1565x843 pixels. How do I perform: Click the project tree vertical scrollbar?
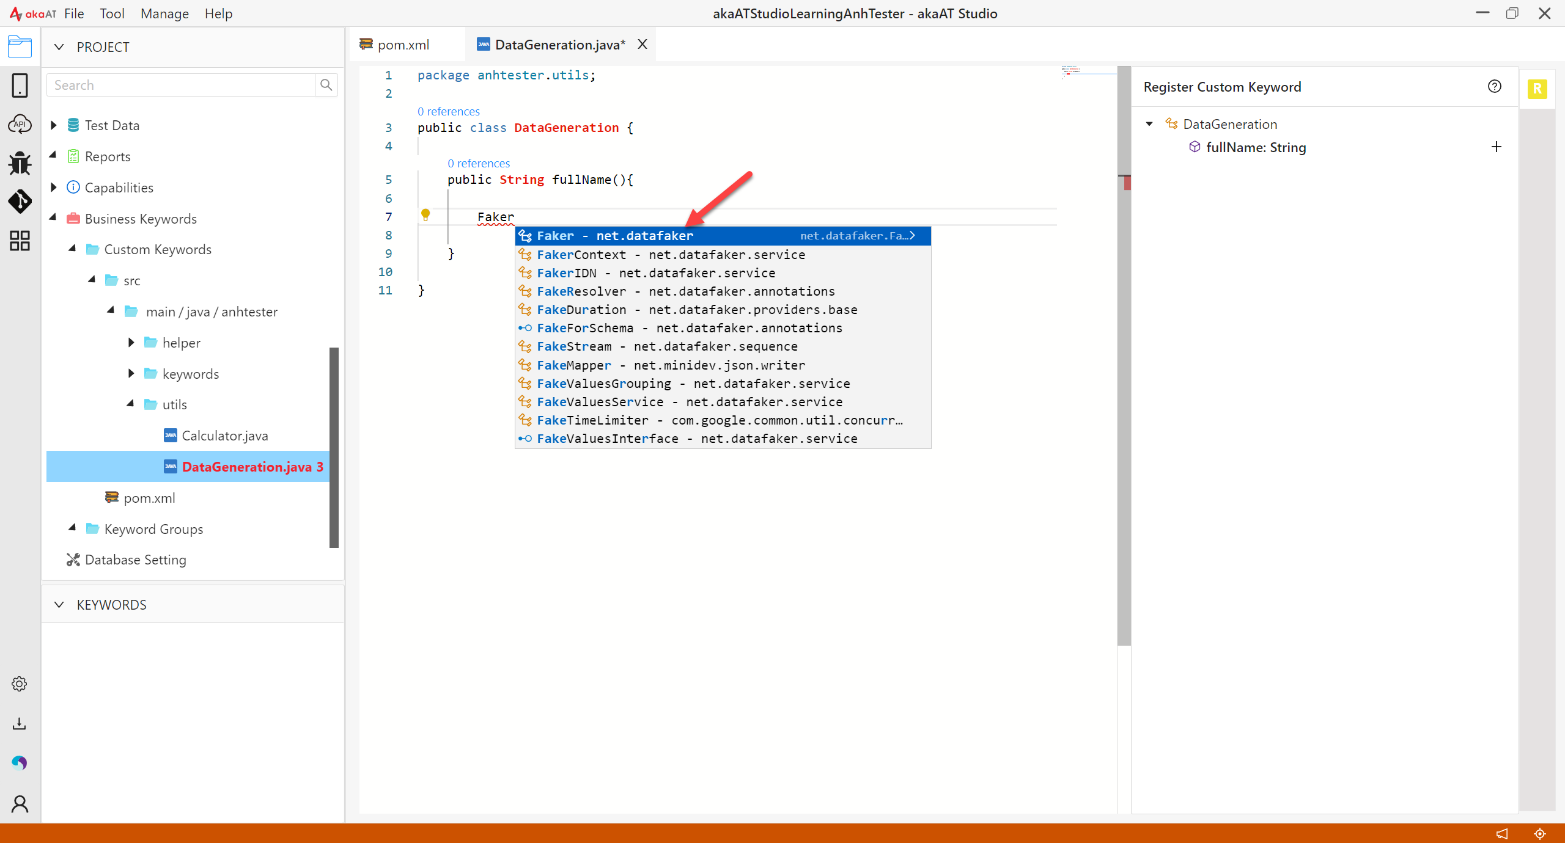click(334, 447)
